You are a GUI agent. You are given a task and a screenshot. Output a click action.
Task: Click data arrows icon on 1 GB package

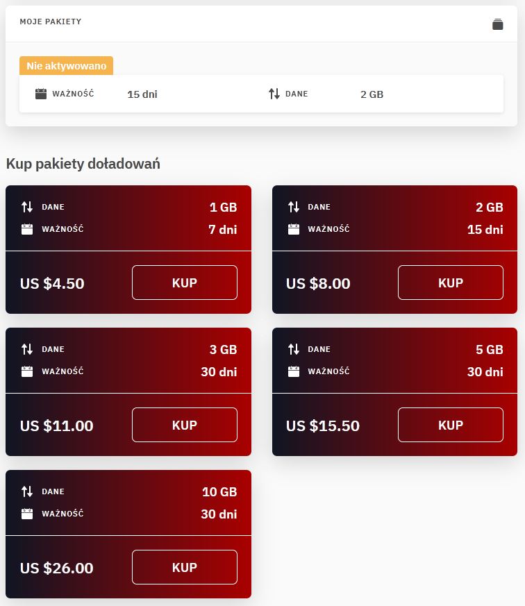[27, 207]
